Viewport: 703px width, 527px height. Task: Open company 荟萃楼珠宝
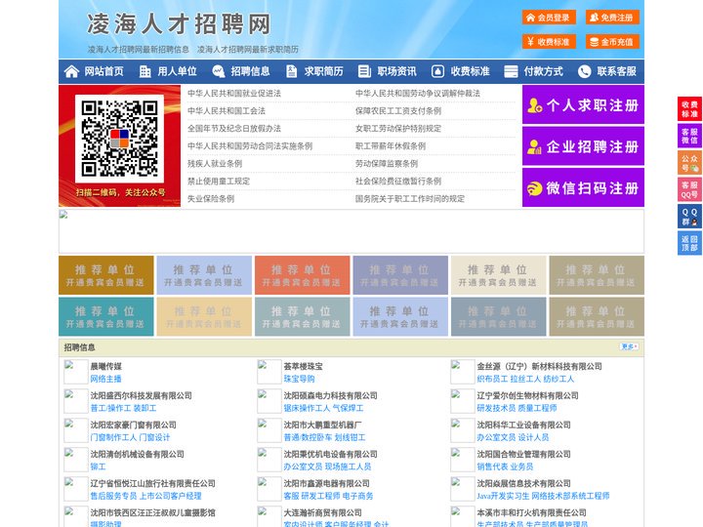tap(303, 366)
